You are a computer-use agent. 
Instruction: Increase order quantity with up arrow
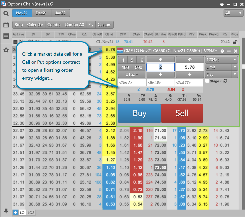coord(161,59)
